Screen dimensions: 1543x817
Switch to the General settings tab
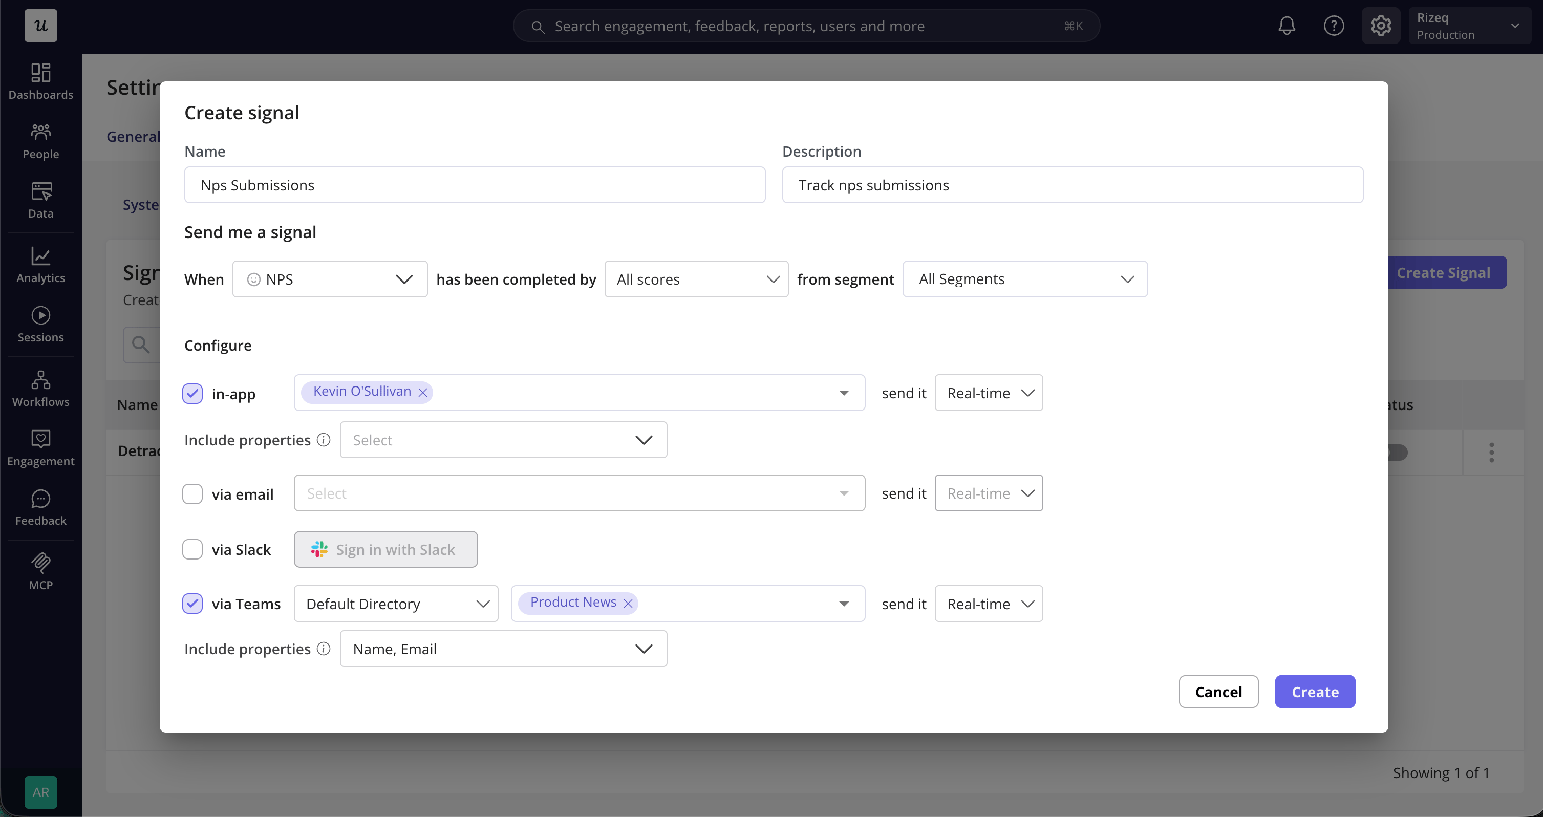pos(133,137)
